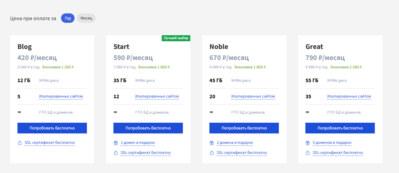The height and width of the screenshot is (173, 399).
Task: Start free trial of Great plan
Action: pos(340,128)
